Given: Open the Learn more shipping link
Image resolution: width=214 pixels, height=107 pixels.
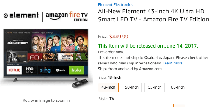Looking at the screenshot, I should tap(173, 63).
